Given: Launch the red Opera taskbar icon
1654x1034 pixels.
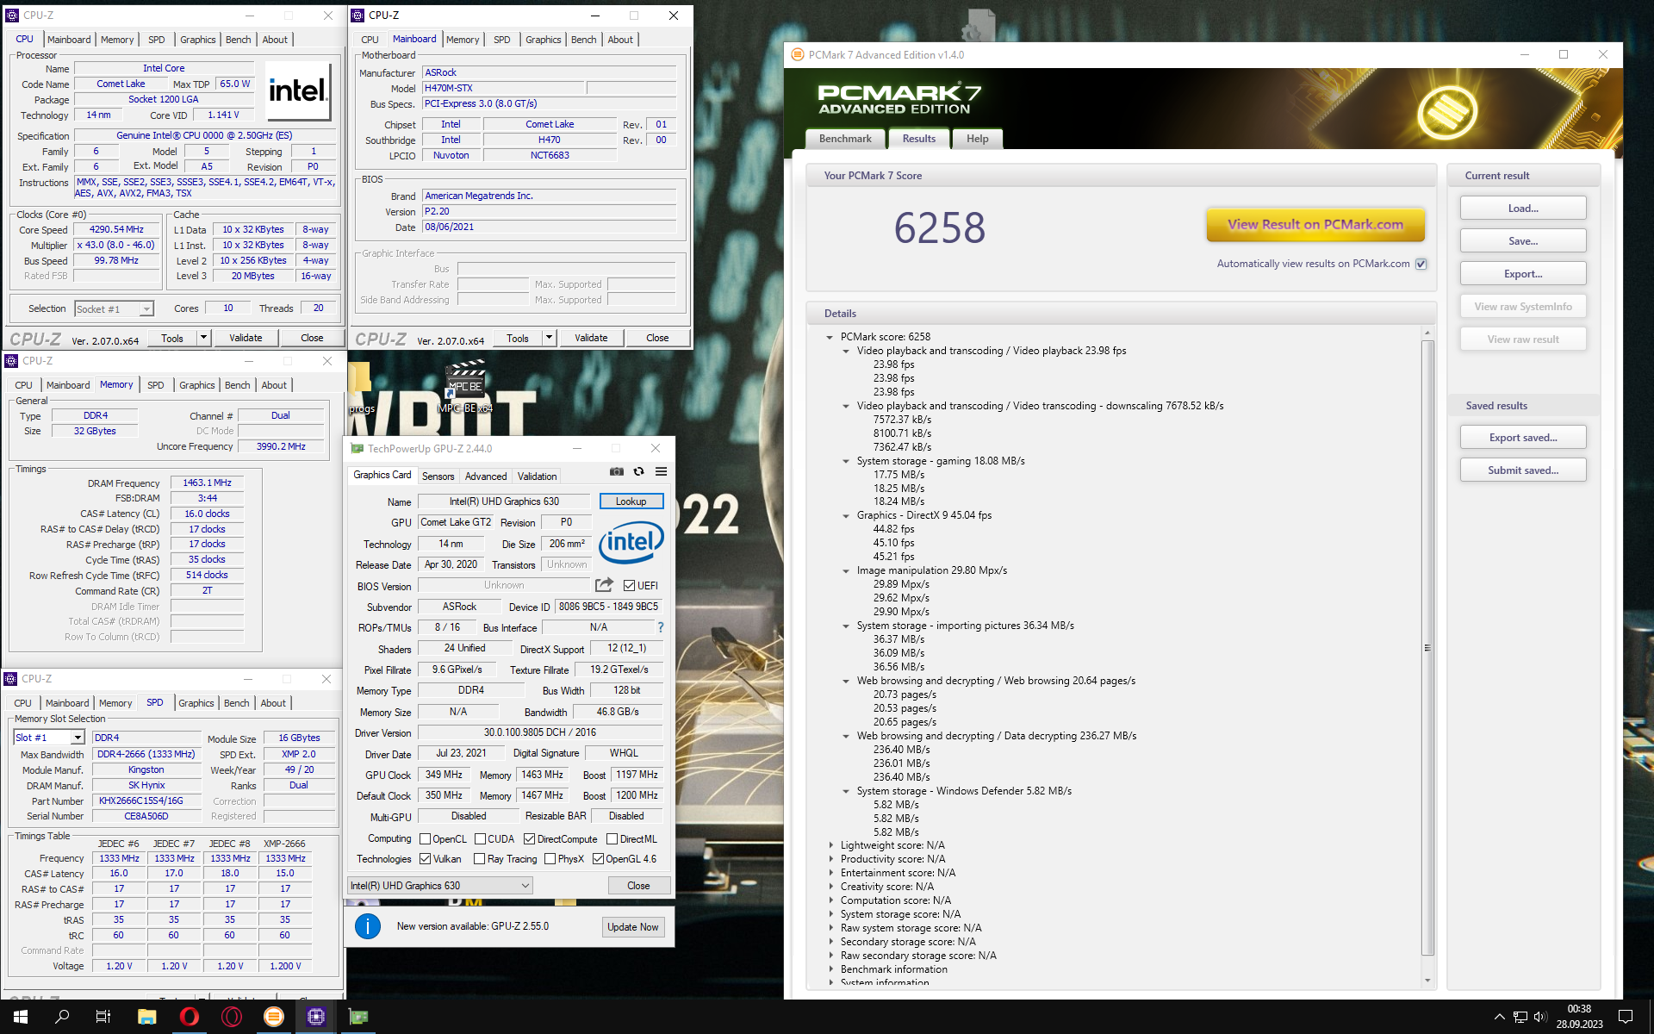Looking at the screenshot, I should click(189, 1017).
